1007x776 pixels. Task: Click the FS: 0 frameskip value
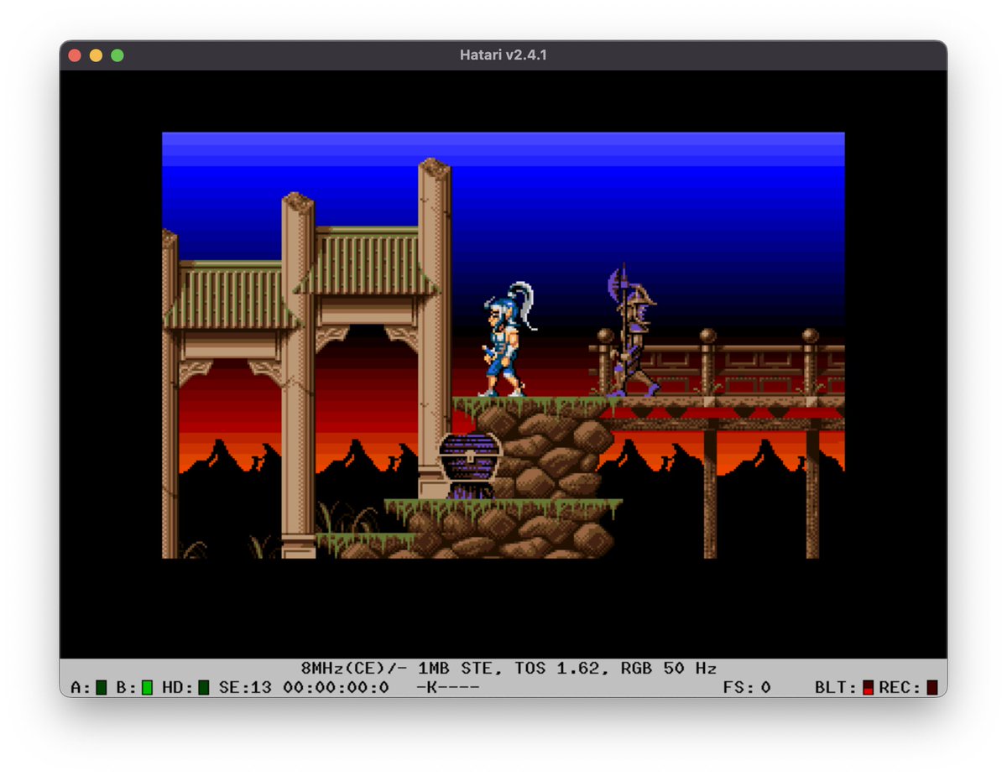pos(747,688)
